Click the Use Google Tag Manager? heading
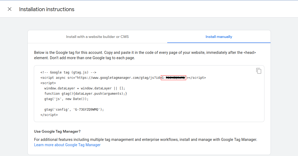Image resolution: width=298 pixels, height=156 pixels. pyautogui.click(x=57, y=131)
